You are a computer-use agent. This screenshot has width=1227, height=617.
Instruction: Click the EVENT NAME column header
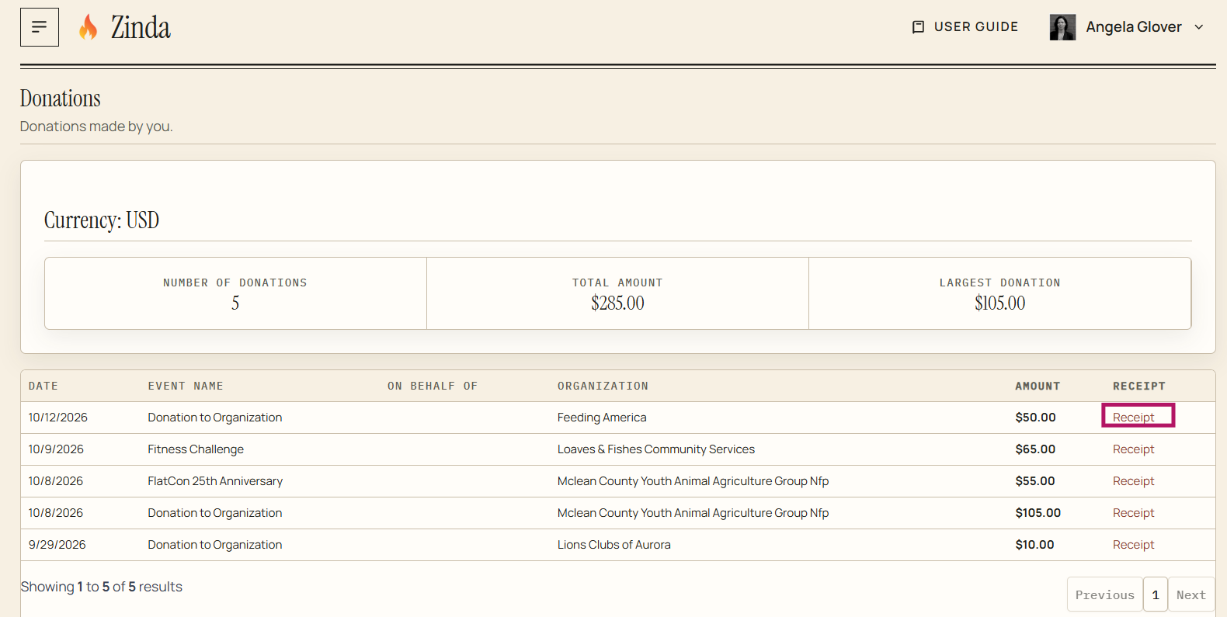pos(186,386)
